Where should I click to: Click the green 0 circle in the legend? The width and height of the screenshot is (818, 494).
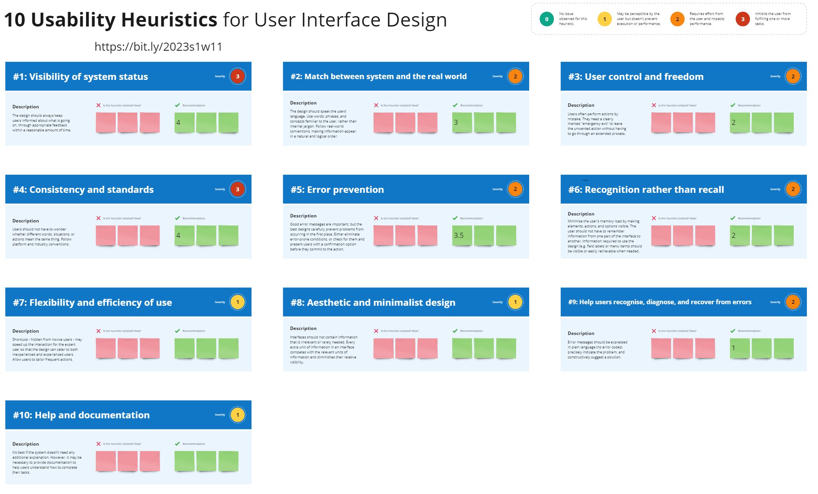click(x=546, y=19)
